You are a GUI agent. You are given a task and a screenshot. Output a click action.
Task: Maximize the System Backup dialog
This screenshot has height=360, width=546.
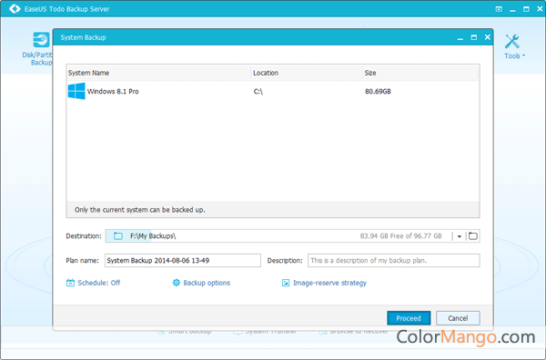(474, 37)
